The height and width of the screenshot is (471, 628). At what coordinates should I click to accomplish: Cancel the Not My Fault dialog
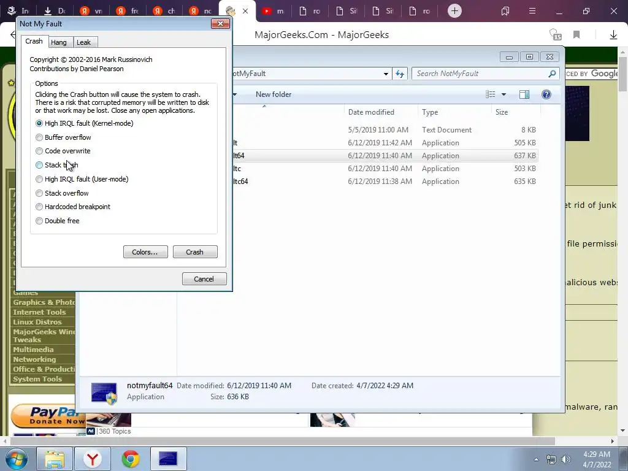click(204, 279)
